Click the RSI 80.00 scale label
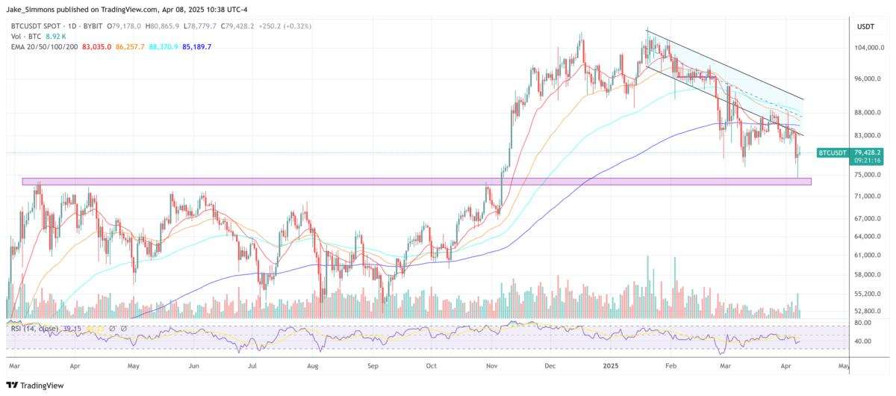The image size is (896, 396). (863, 323)
